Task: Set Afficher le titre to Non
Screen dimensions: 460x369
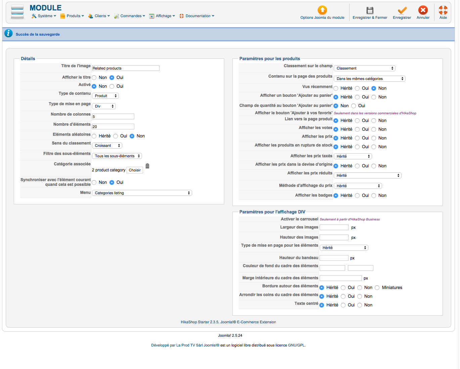Action: click(x=94, y=78)
